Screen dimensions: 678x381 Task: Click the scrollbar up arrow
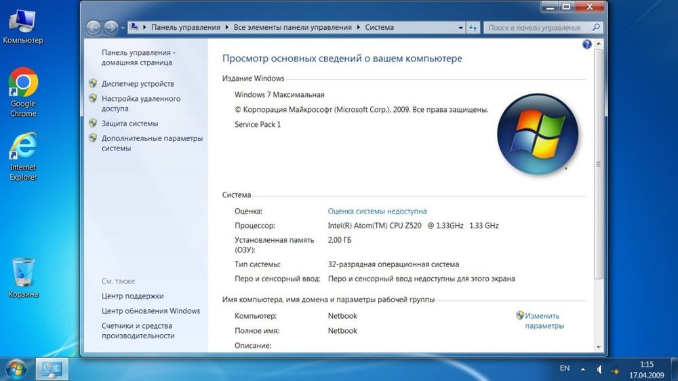tap(599, 43)
